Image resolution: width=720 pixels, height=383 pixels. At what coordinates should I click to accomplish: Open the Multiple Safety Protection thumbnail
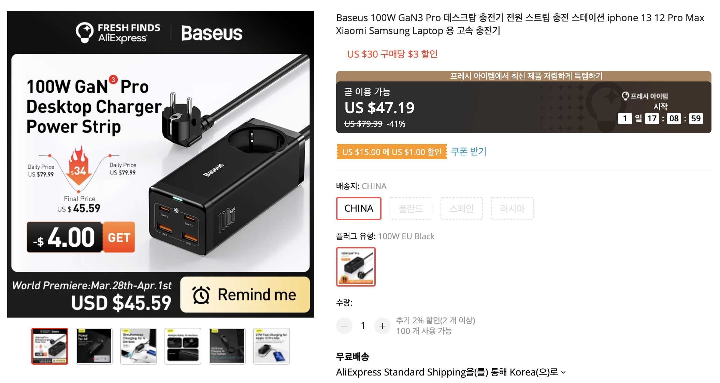pyautogui.click(x=183, y=346)
